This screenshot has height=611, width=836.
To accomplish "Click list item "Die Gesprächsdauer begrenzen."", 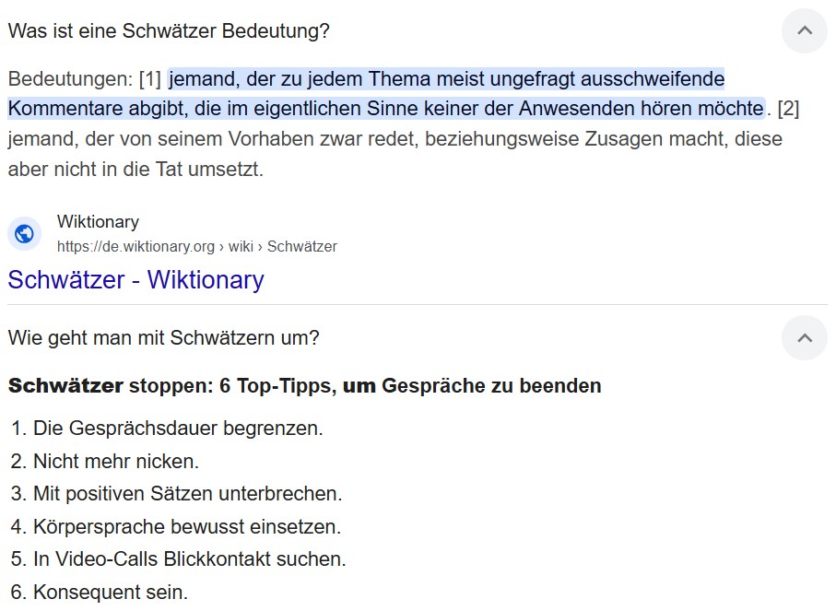I will click(178, 429).
